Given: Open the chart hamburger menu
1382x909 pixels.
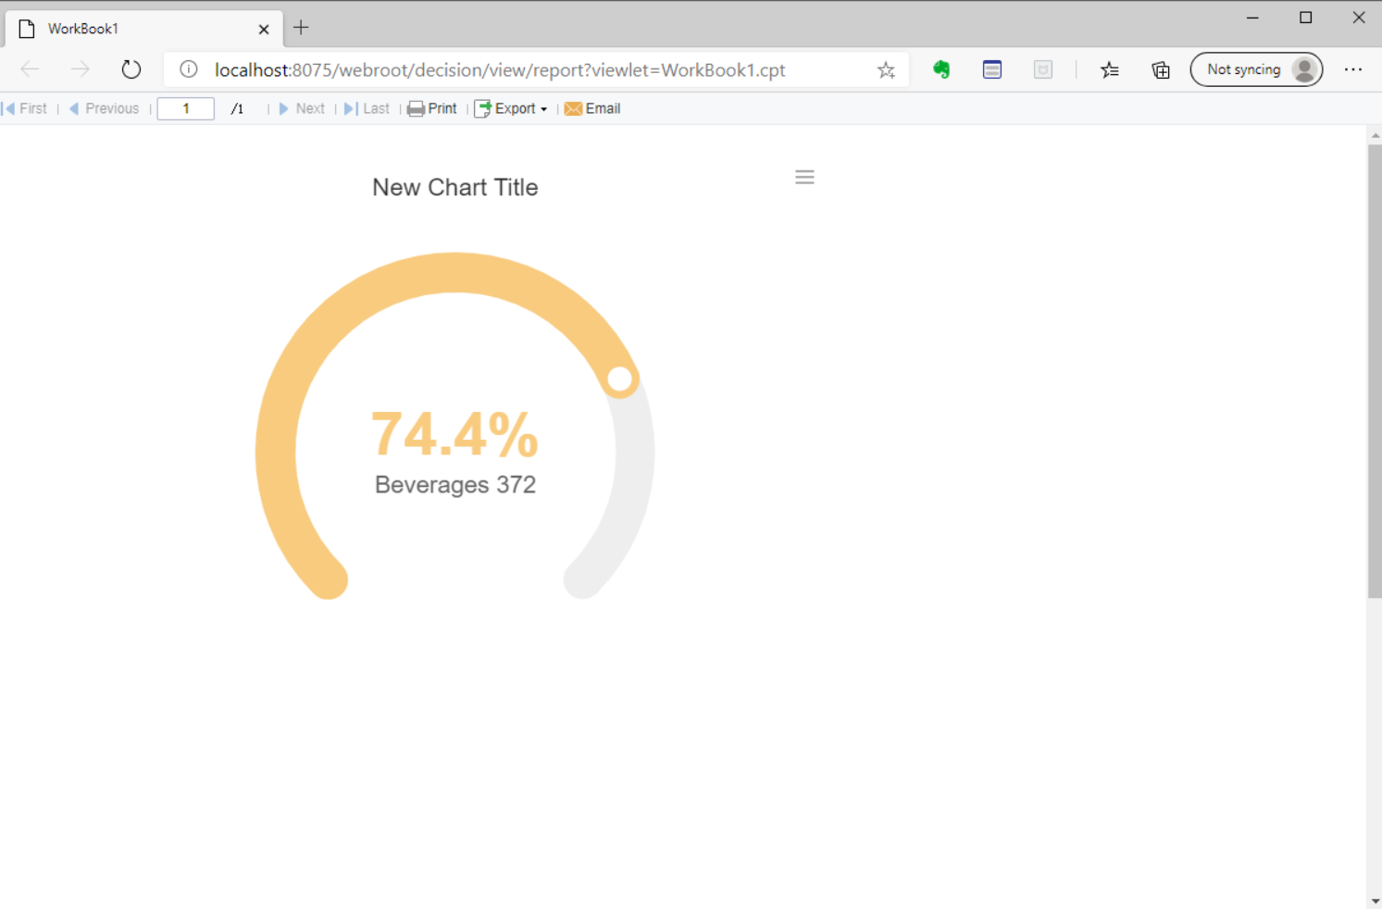Looking at the screenshot, I should coord(804,177).
